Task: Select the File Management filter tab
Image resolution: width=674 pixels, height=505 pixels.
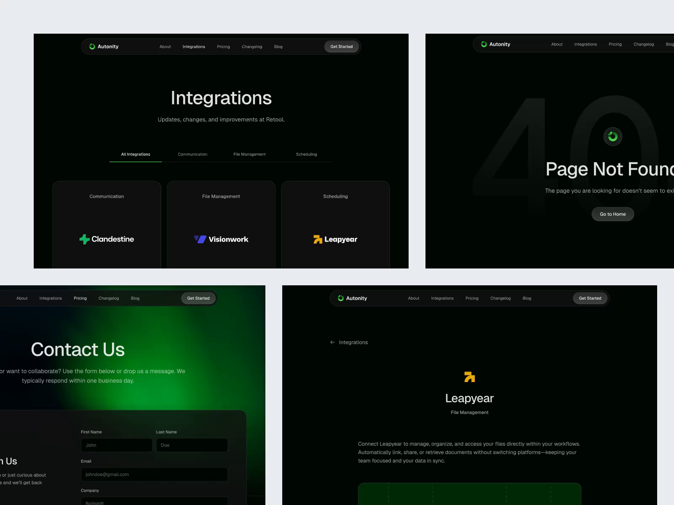Action: (249, 154)
